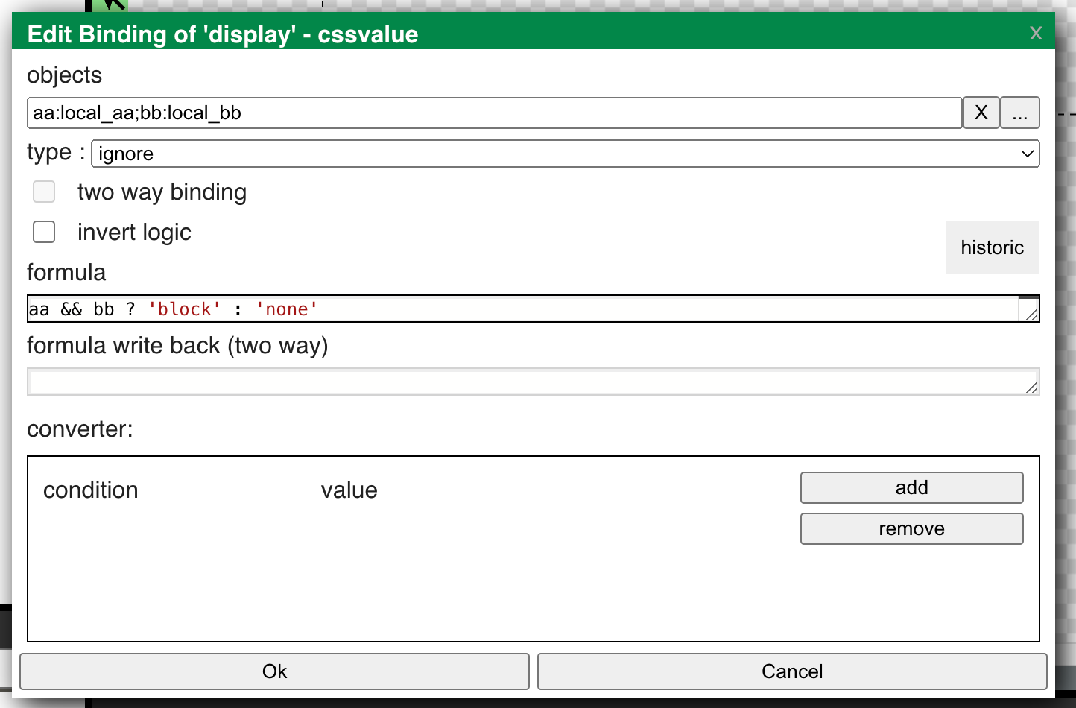
Task: Add a converter condition
Action: pyautogui.click(x=912, y=487)
